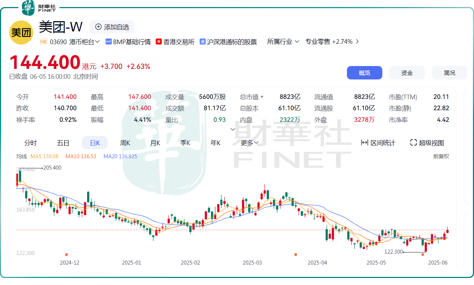Click the 2025-03 date axis label
This screenshot has height=285, width=474.
(252, 263)
